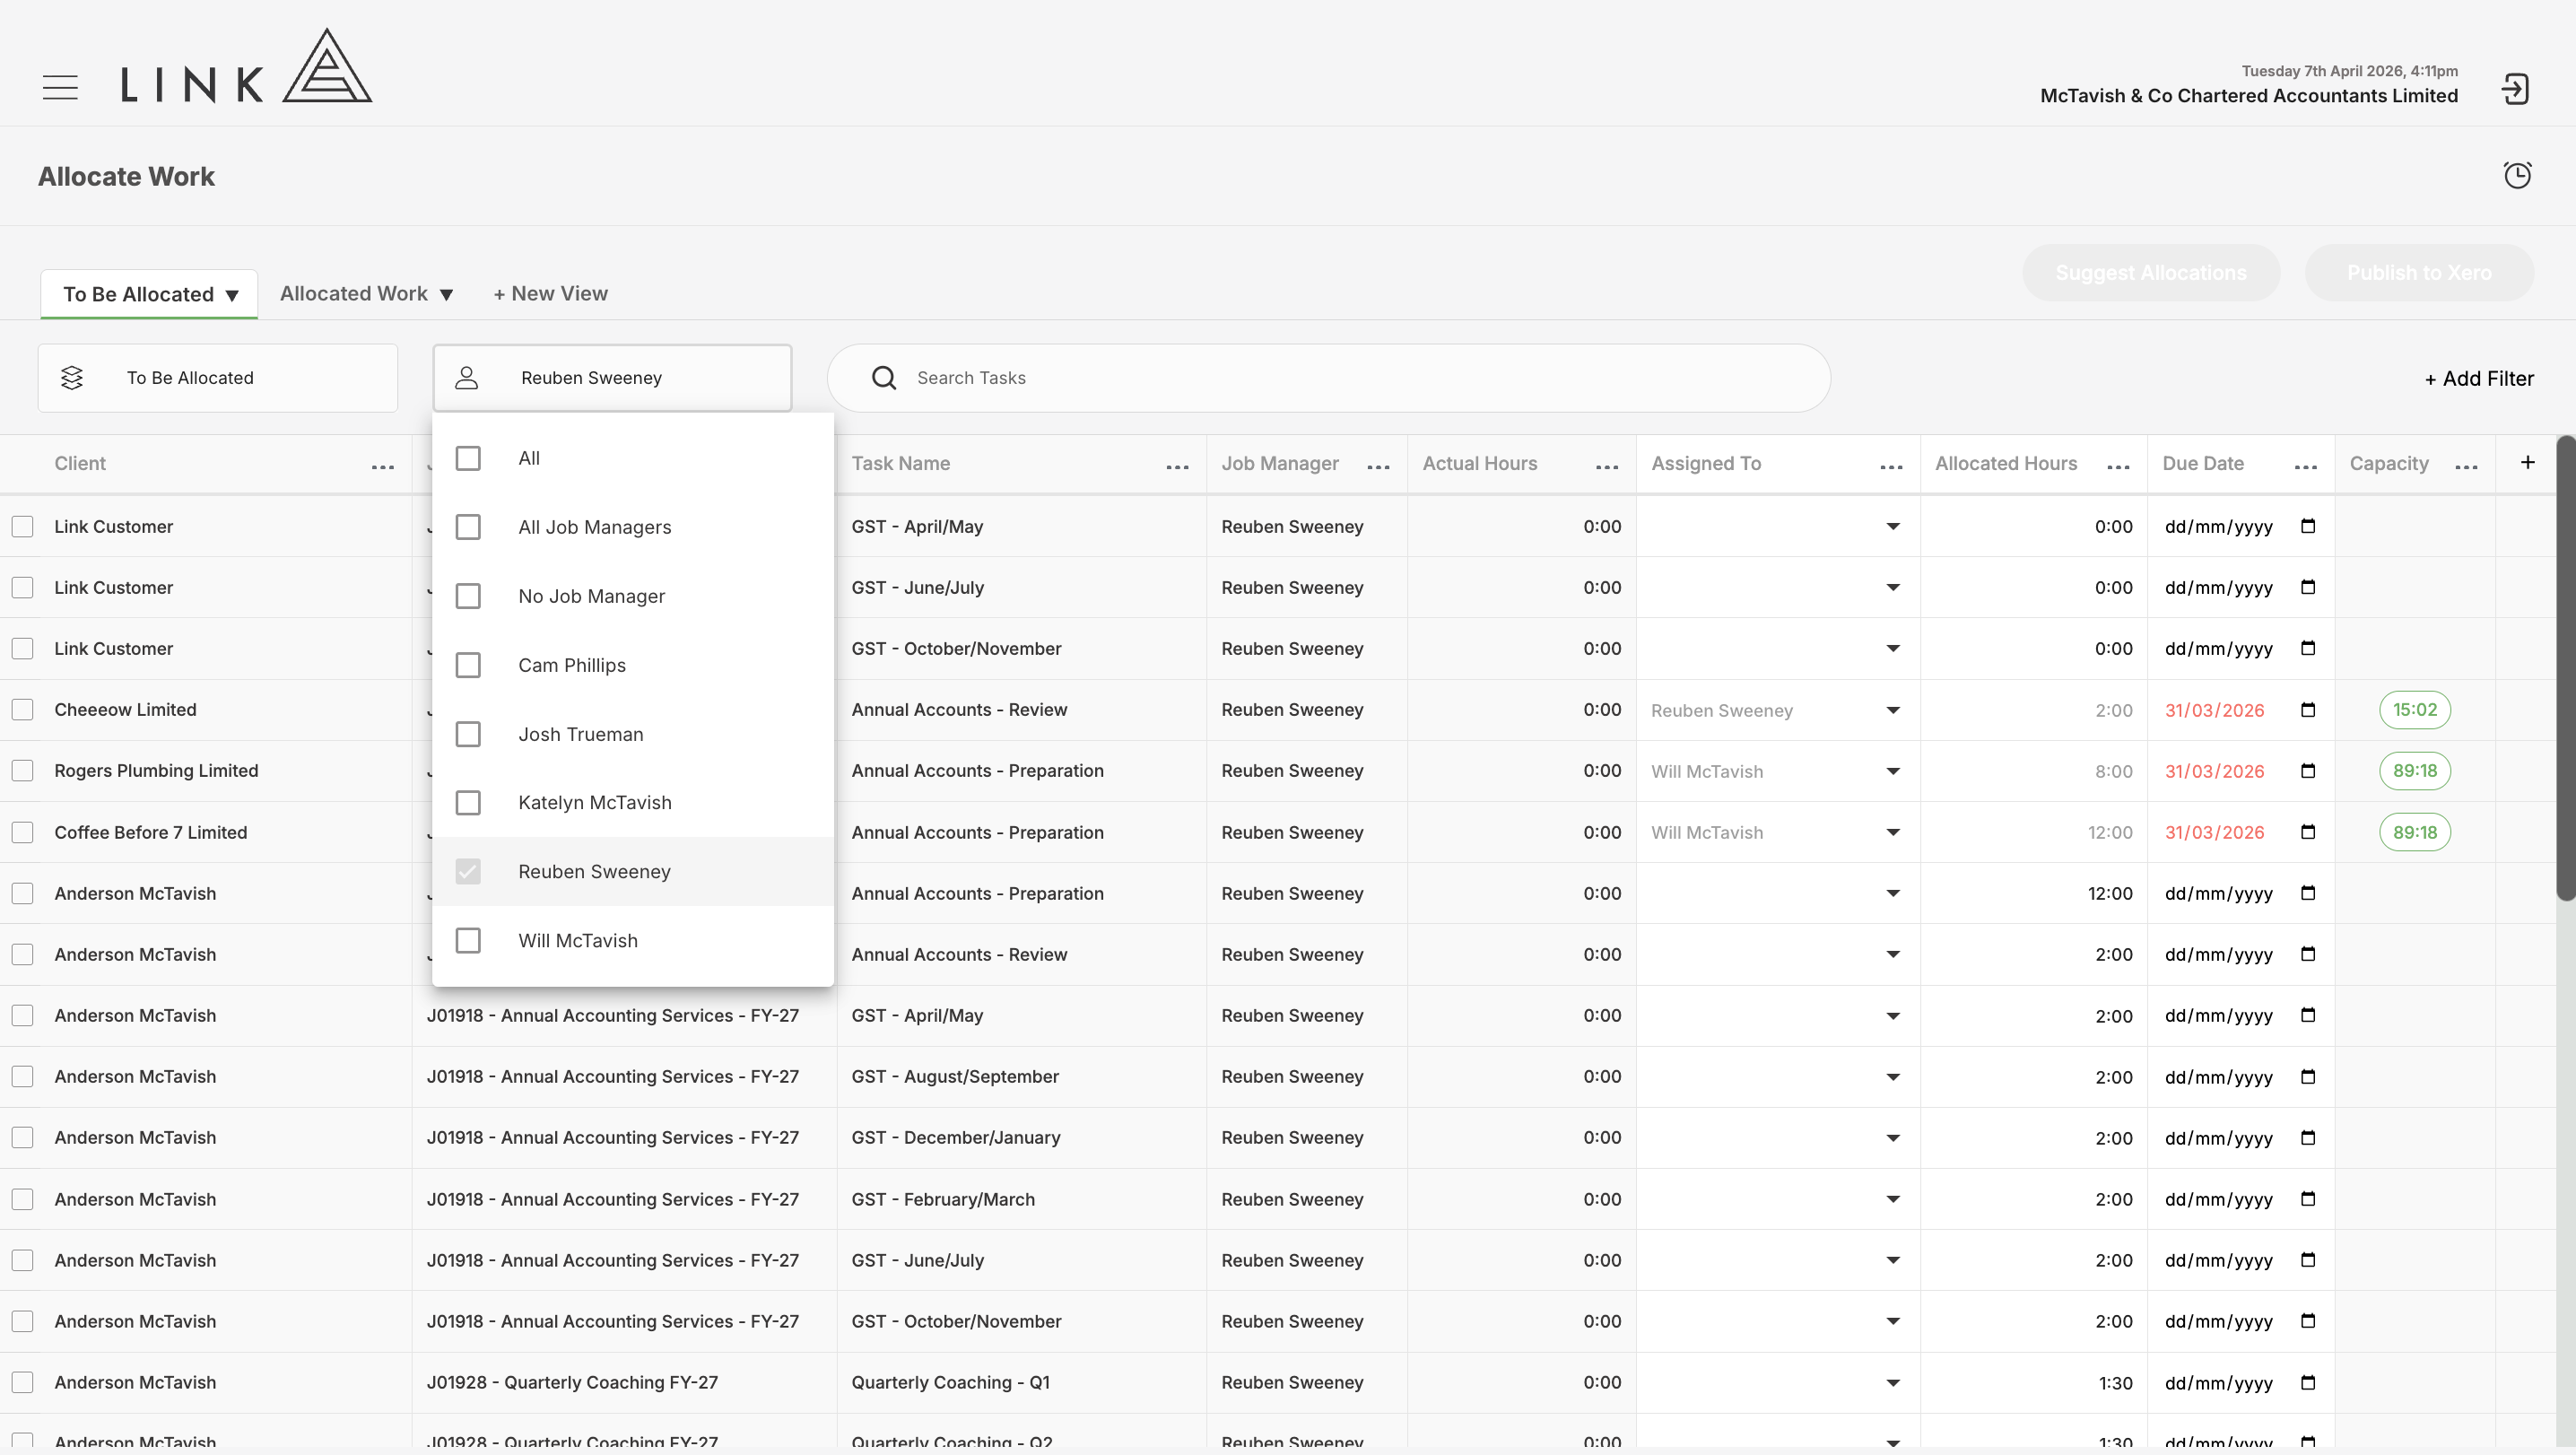Open the hamburger navigation menu

60,87
